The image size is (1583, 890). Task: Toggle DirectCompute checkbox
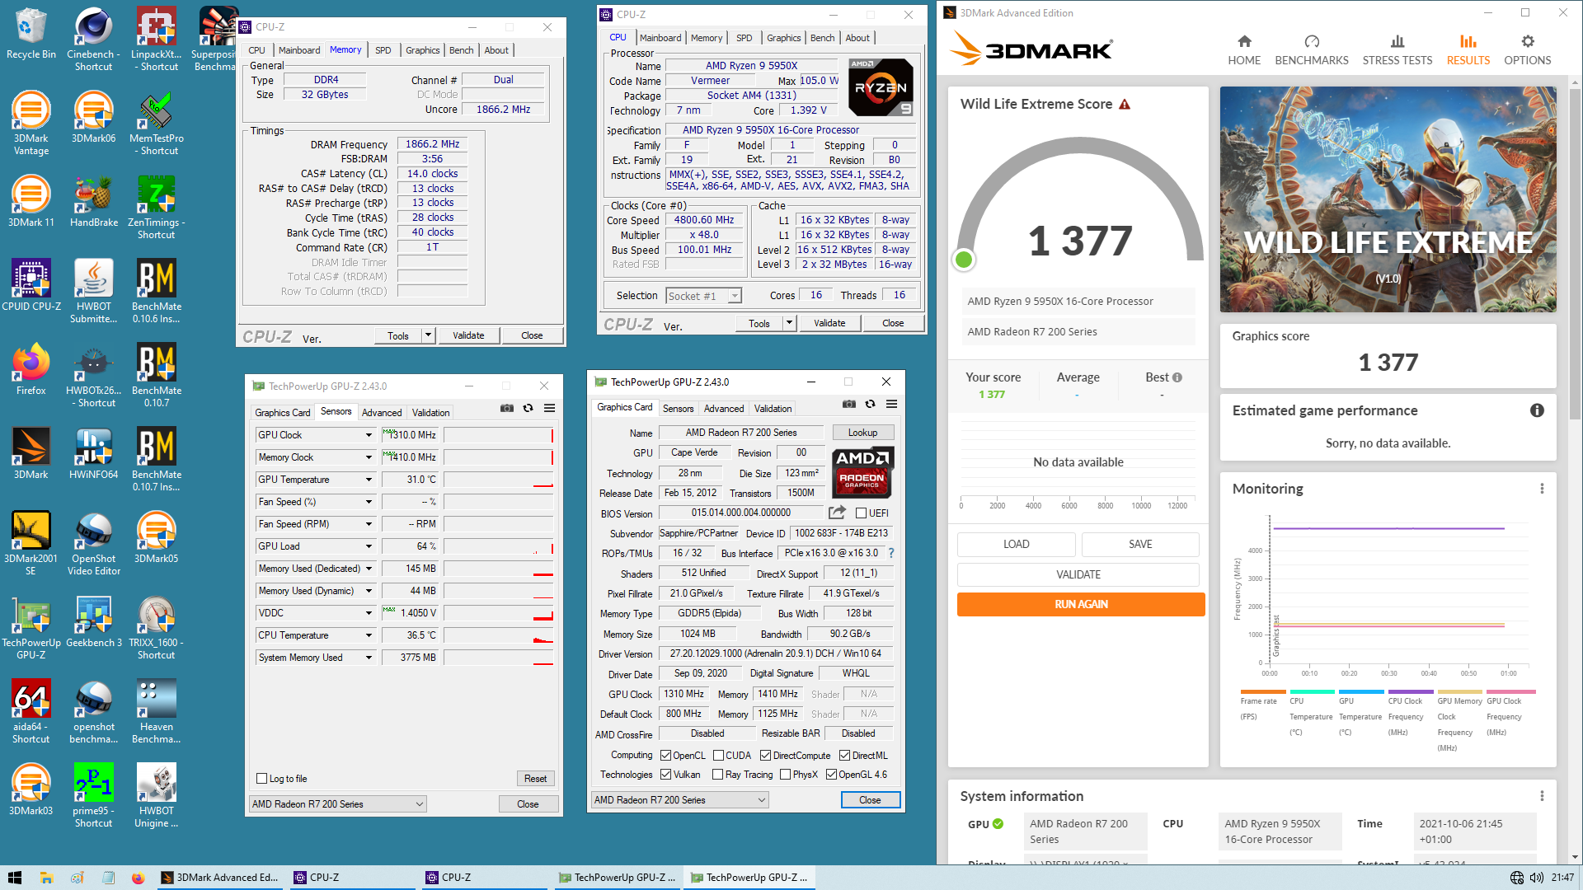(765, 756)
